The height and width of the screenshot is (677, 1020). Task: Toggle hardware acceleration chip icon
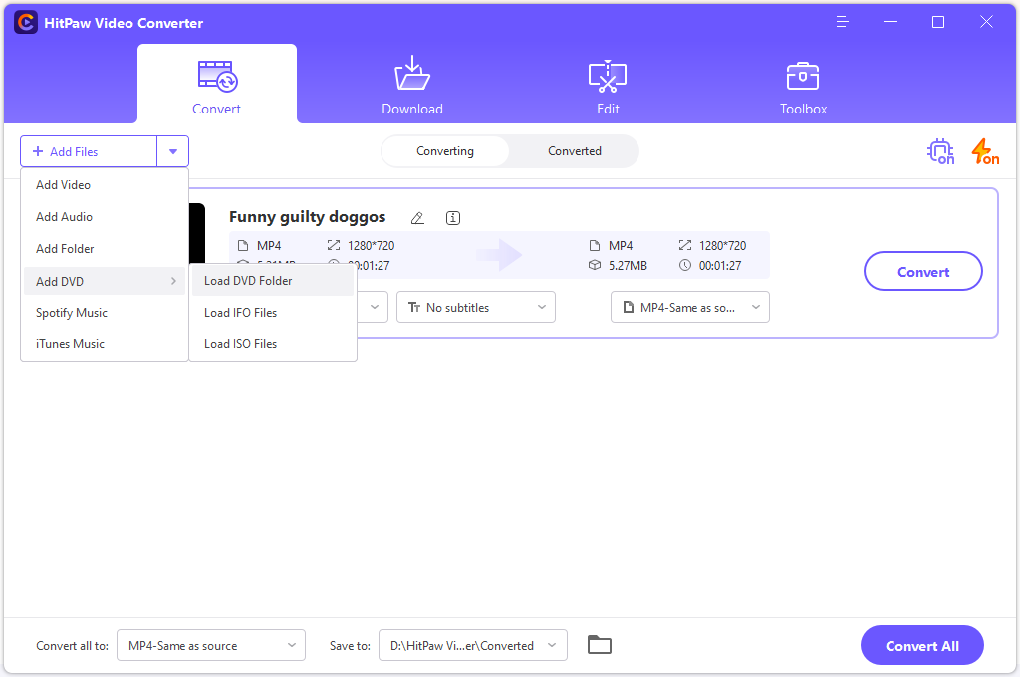pos(940,151)
